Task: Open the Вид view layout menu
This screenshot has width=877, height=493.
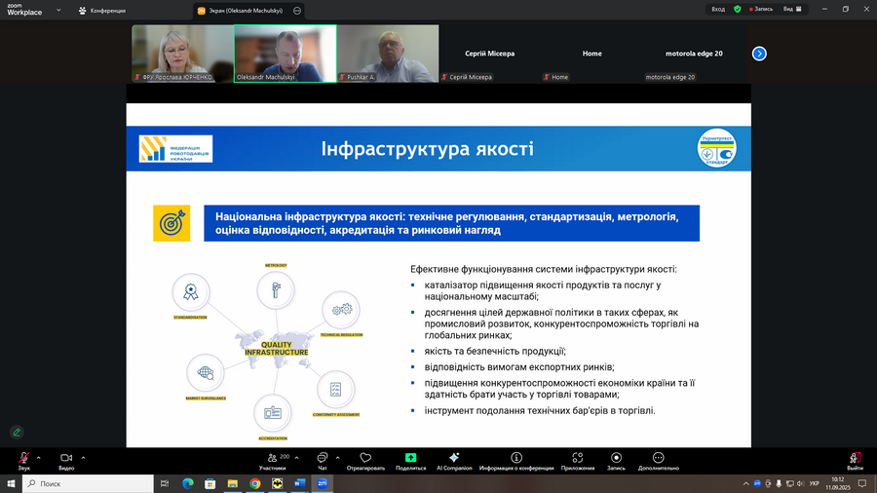Action: (792, 9)
